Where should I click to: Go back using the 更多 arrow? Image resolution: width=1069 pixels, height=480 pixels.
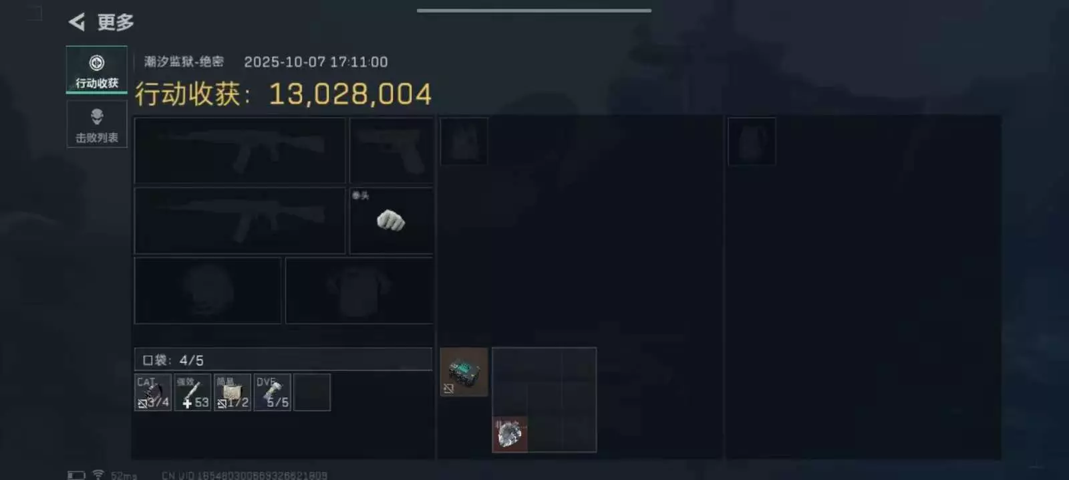coord(78,22)
